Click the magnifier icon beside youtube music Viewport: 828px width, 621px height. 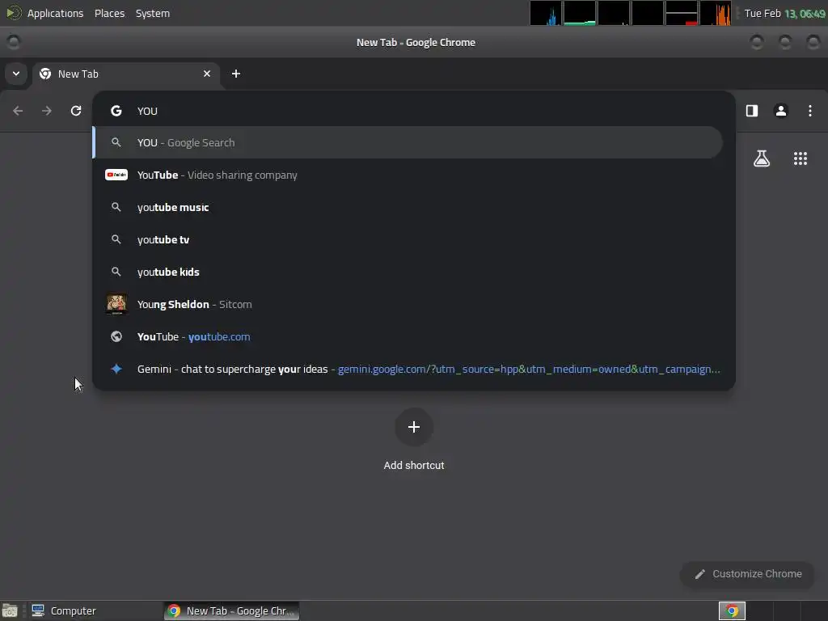116,207
